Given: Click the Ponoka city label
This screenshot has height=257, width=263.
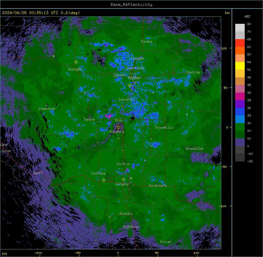Looking at the screenshot, I should click(146, 42).
